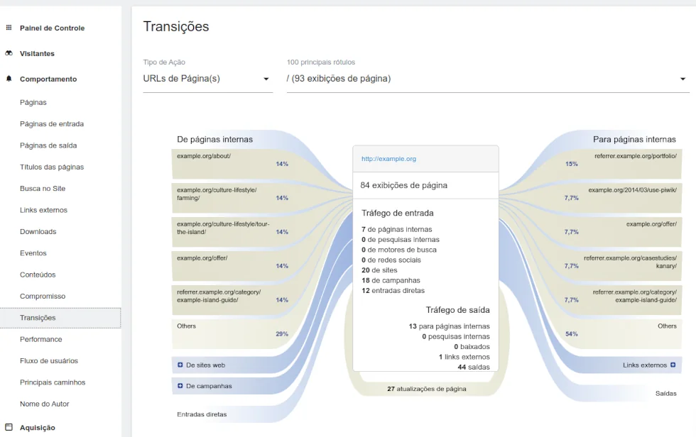Open Páginas de entrada in the sidebar
696x437 pixels.
click(52, 124)
